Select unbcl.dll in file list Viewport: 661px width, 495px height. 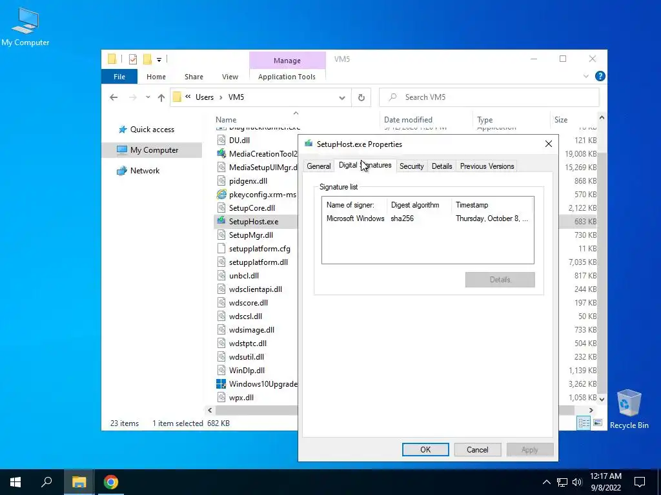coord(243,276)
